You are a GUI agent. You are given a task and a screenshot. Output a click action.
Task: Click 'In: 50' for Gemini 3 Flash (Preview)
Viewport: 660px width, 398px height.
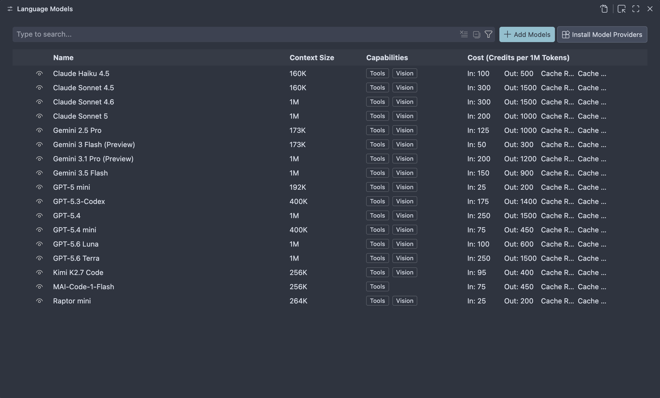[477, 145]
